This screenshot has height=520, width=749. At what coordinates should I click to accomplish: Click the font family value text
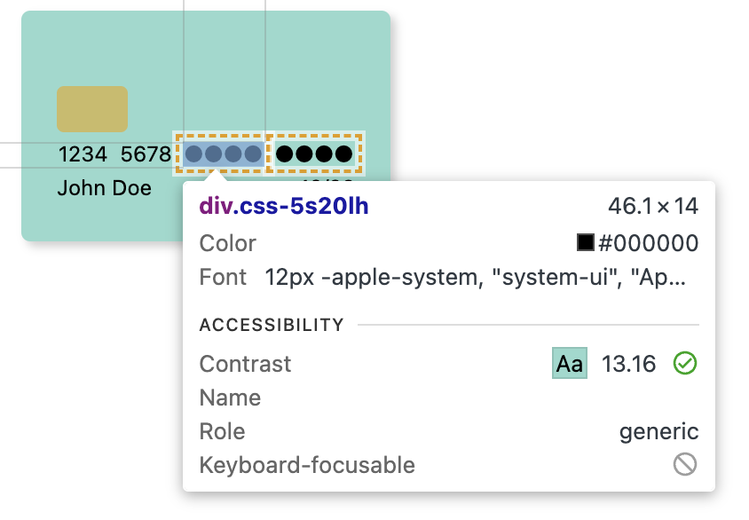tap(476, 277)
